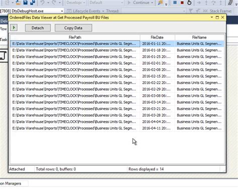
Task: Select the FileDate cell 2016-02-29
Action: click(157, 89)
